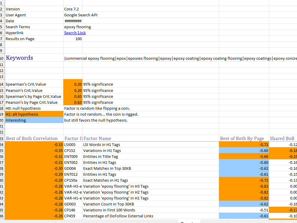Select Variation Count in Top 30KB cell
The image size is (297, 223).
(x=151, y=204)
